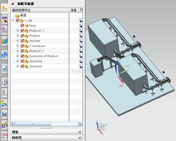
Task: Expand the 预览 preview panel
Action: pyautogui.click(x=80, y=132)
